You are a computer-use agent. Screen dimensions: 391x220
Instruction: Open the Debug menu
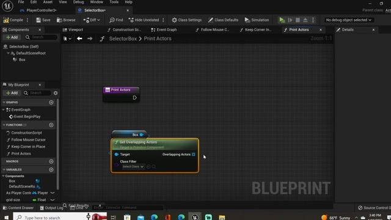click(78, 2)
